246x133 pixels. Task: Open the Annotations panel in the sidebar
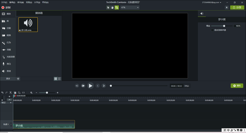pyautogui.click(x=8, y=28)
